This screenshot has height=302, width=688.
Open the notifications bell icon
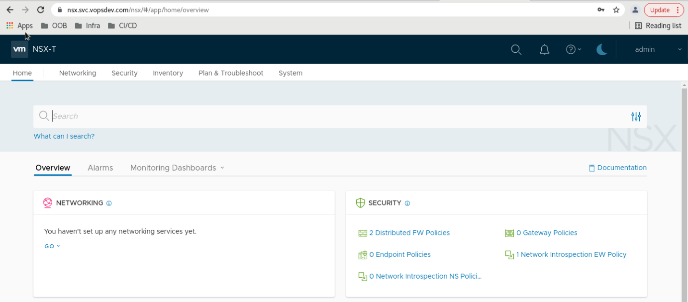545,49
